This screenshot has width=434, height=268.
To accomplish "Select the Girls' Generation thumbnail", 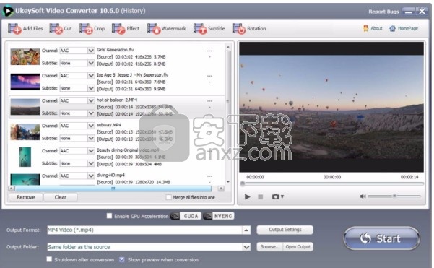I will click(25, 57).
